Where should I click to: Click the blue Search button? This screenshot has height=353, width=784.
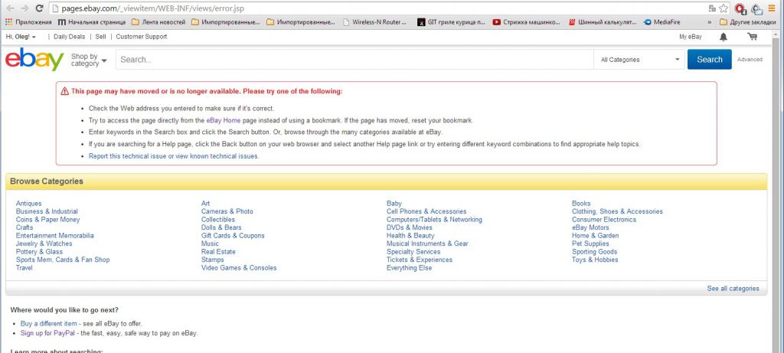[710, 60]
